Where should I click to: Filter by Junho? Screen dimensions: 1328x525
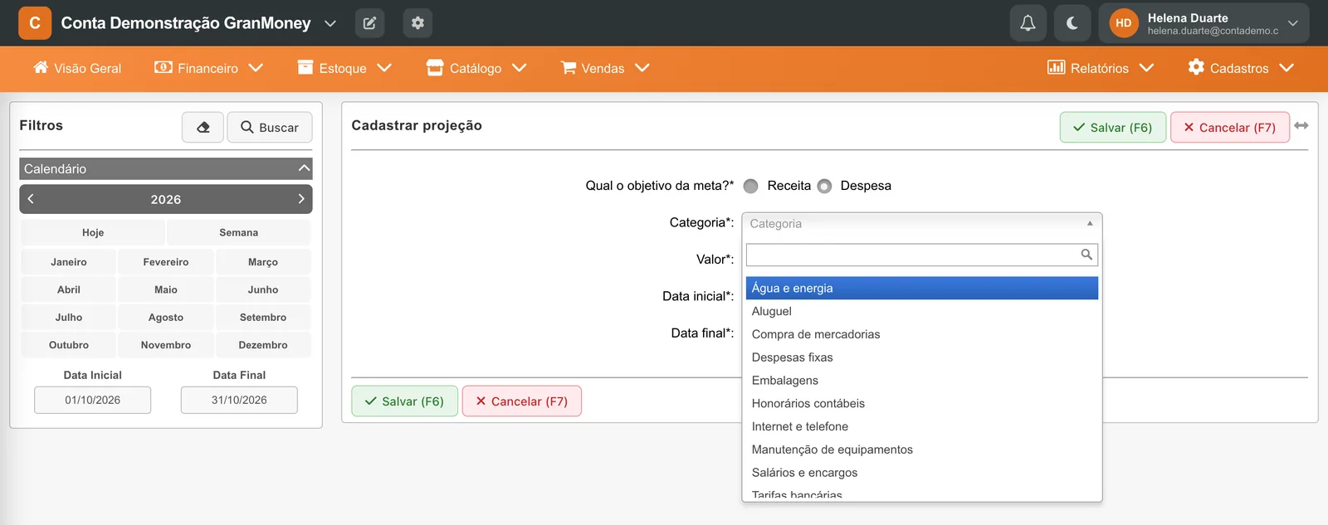pos(263,289)
